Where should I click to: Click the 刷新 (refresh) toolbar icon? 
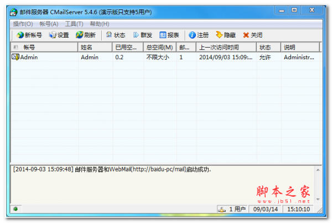coord(79,35)
